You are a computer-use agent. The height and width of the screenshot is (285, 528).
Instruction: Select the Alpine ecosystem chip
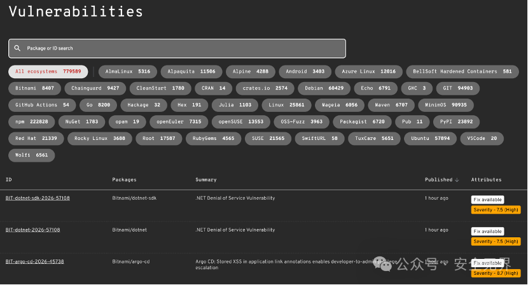(x=251, y=71)
